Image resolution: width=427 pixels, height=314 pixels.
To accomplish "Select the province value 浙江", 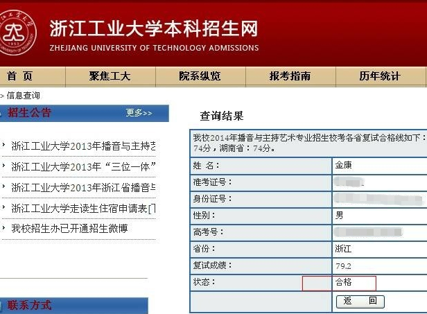I will tap(343, 249).
